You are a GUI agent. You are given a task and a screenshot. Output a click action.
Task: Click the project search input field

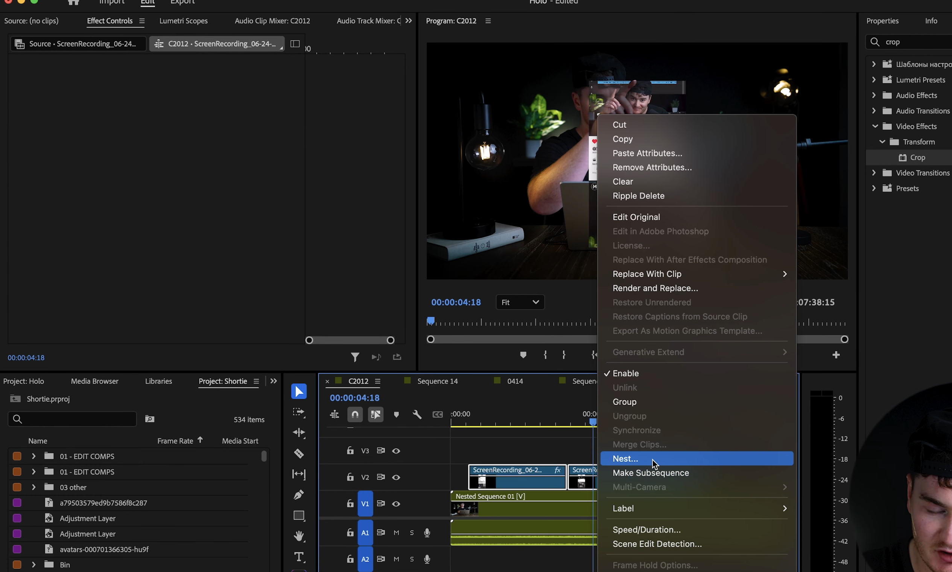(72, 419)
